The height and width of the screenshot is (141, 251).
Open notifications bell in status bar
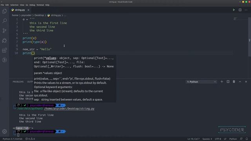247,139
